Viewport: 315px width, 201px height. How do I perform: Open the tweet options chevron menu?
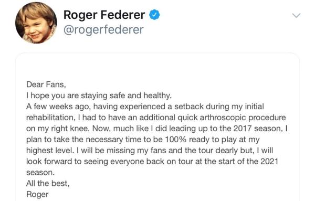coord(296,15)
